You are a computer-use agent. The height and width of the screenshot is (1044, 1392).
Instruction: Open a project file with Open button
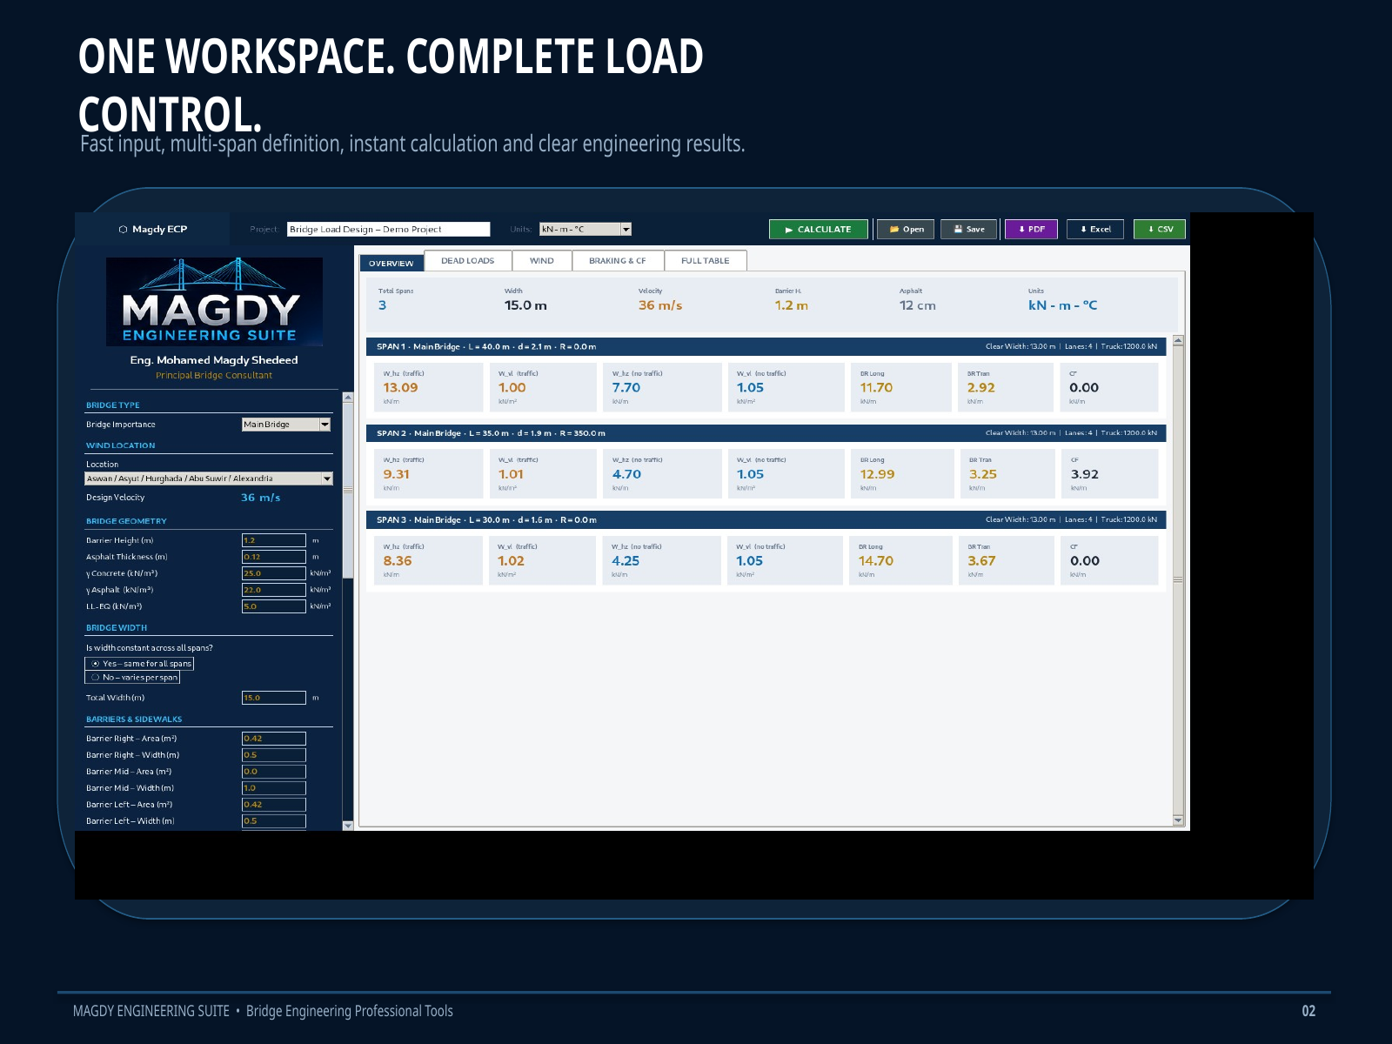point(906,230)
